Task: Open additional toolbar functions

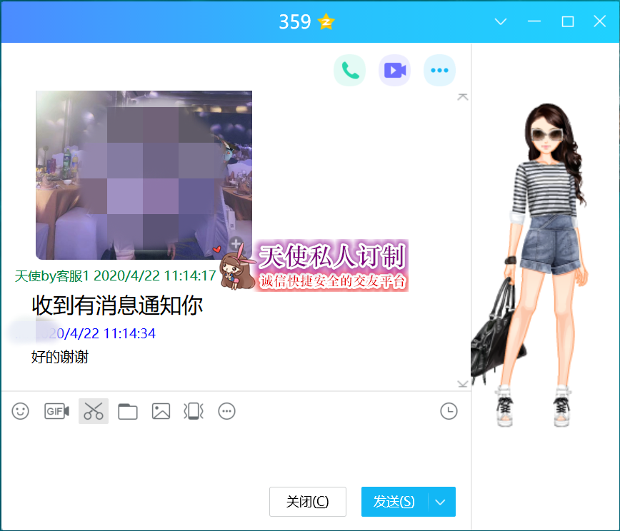Action: (x=226, y=411)
